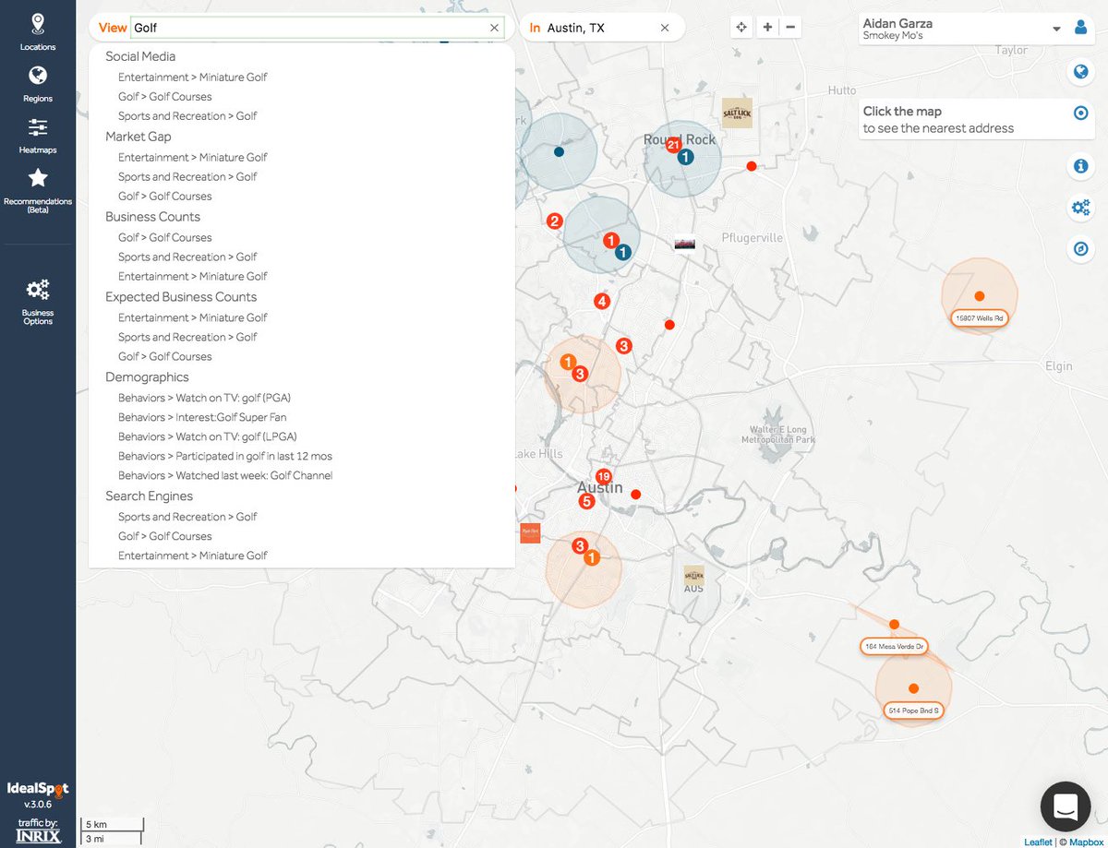The width and height of the screenshot is (1108, 848).
Task: Open the settings gears icon on the right
Action: (1080, 208)
